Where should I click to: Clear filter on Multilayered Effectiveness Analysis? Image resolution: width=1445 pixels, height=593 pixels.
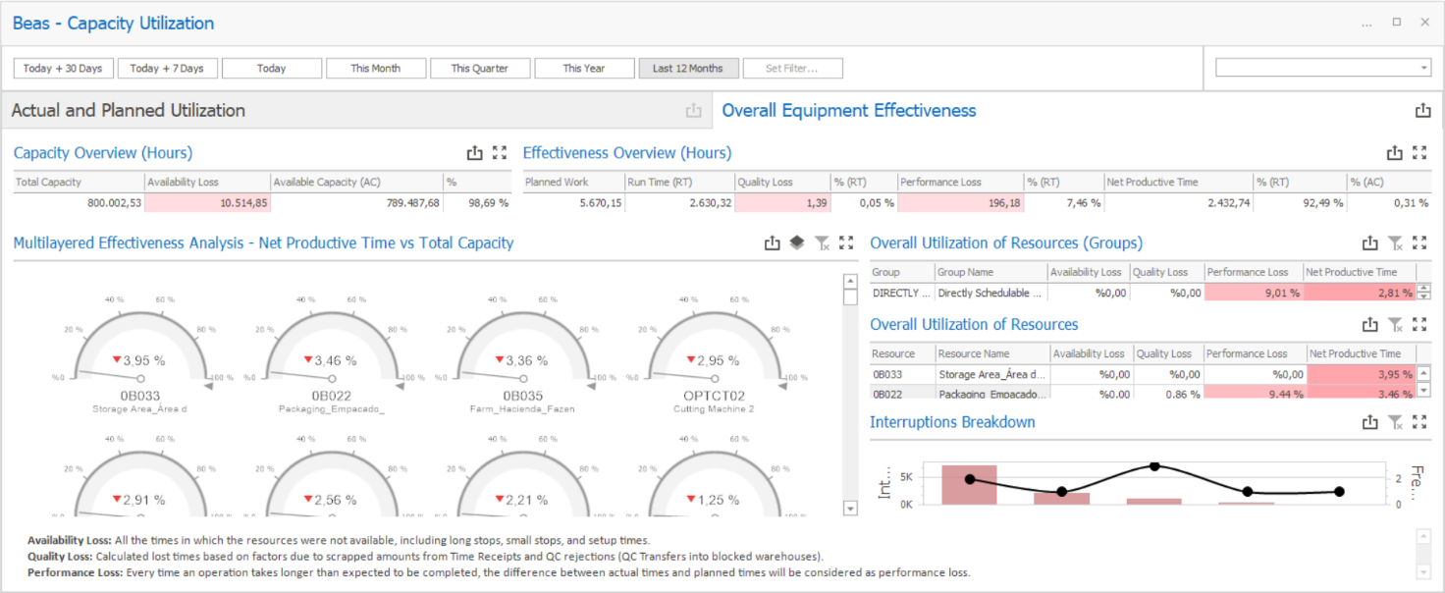coord(823,243)
